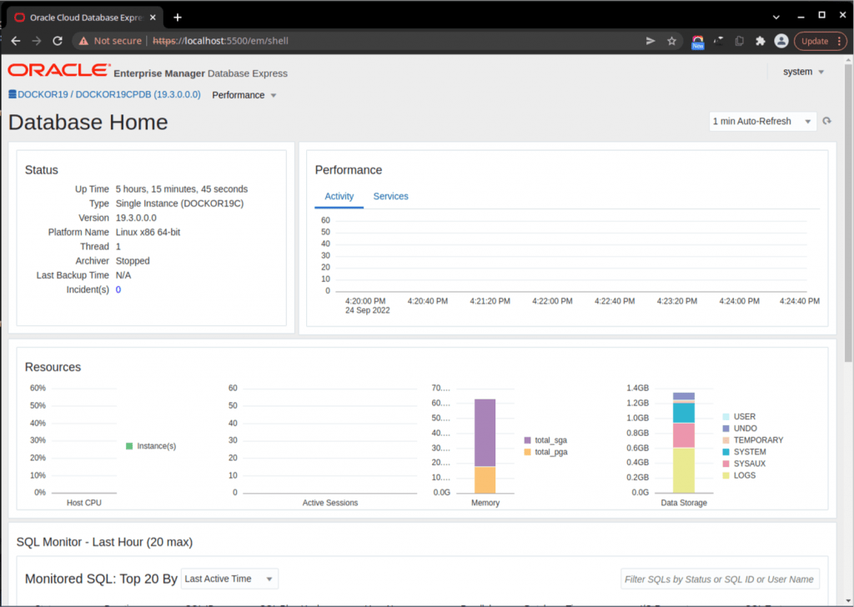Click the 'Linux x86 64-bit' platform value
This screenshot has width=854, height=607.
tap(148, 232)
